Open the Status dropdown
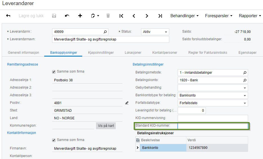The image size is (263, 159). (155, 32)
